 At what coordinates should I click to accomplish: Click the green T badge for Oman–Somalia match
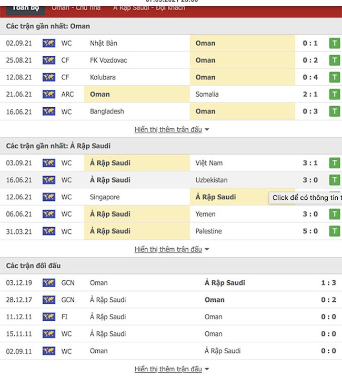334,94
